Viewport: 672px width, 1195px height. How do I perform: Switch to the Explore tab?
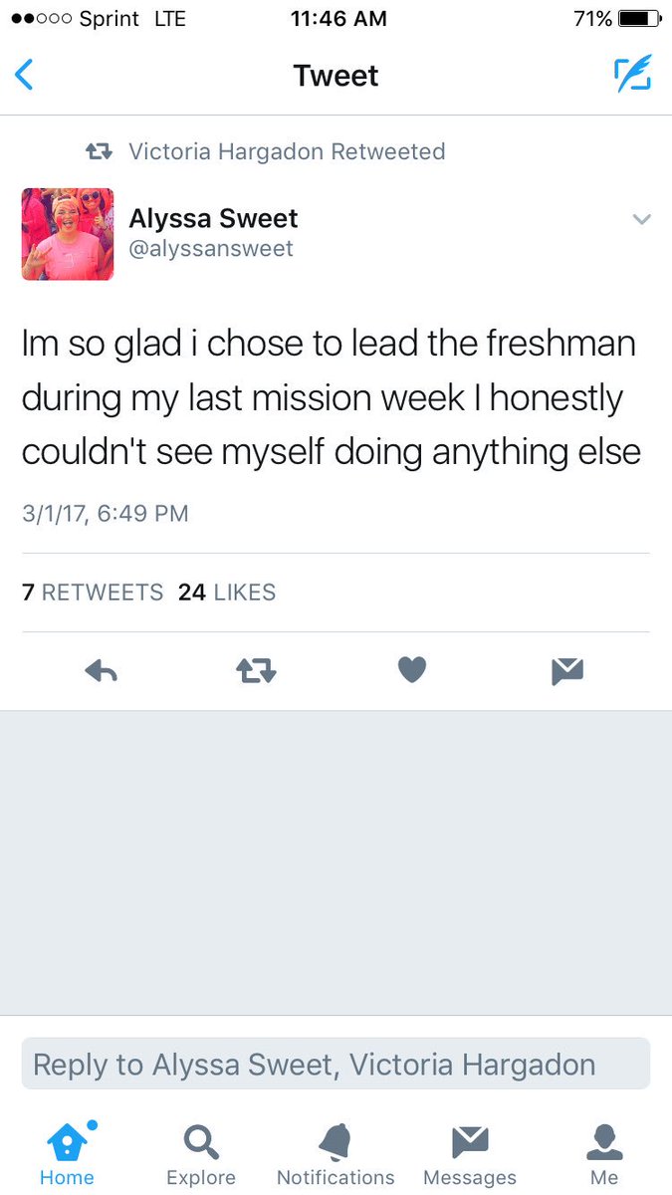pyautogui.click(x=201, y=1154)
